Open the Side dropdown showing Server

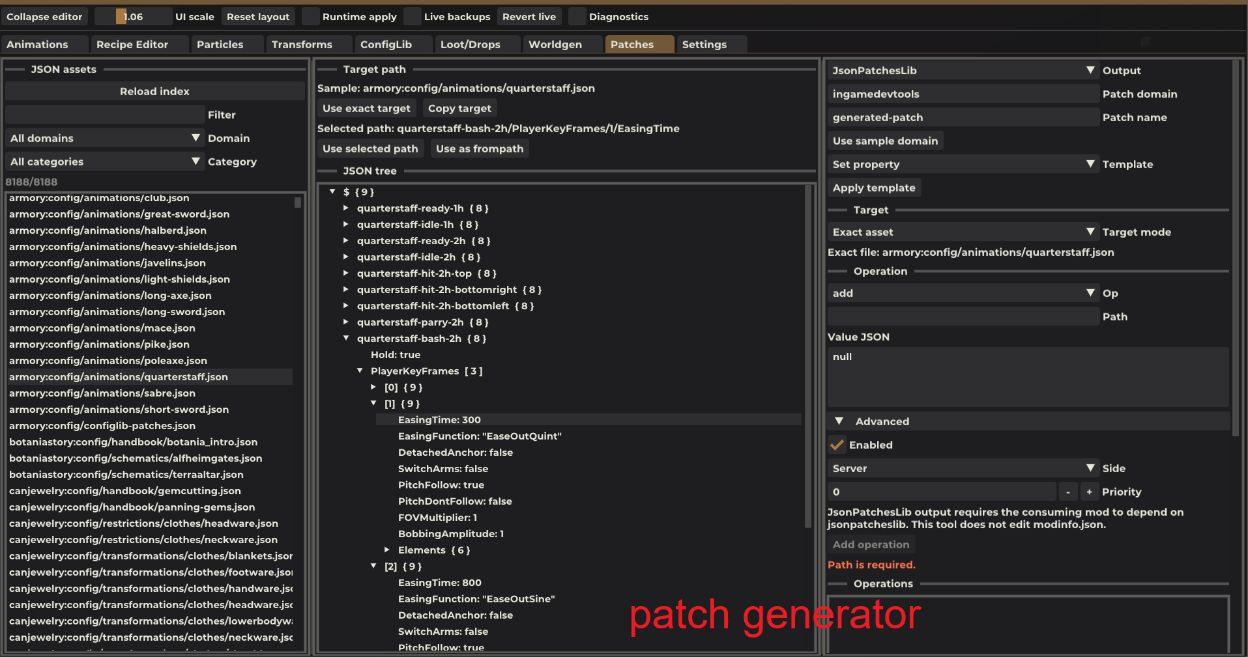tap(963, 468)
